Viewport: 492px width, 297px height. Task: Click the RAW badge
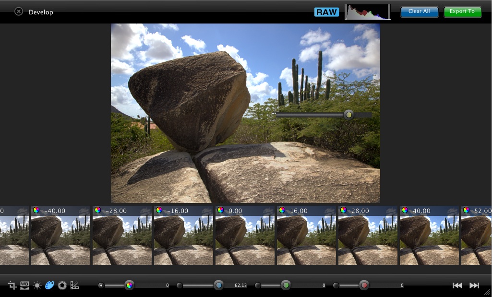pos(327,12)
